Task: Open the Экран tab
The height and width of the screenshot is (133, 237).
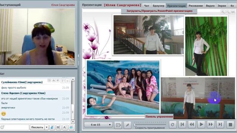Action: pyautogui.click(x=222, y=6)
